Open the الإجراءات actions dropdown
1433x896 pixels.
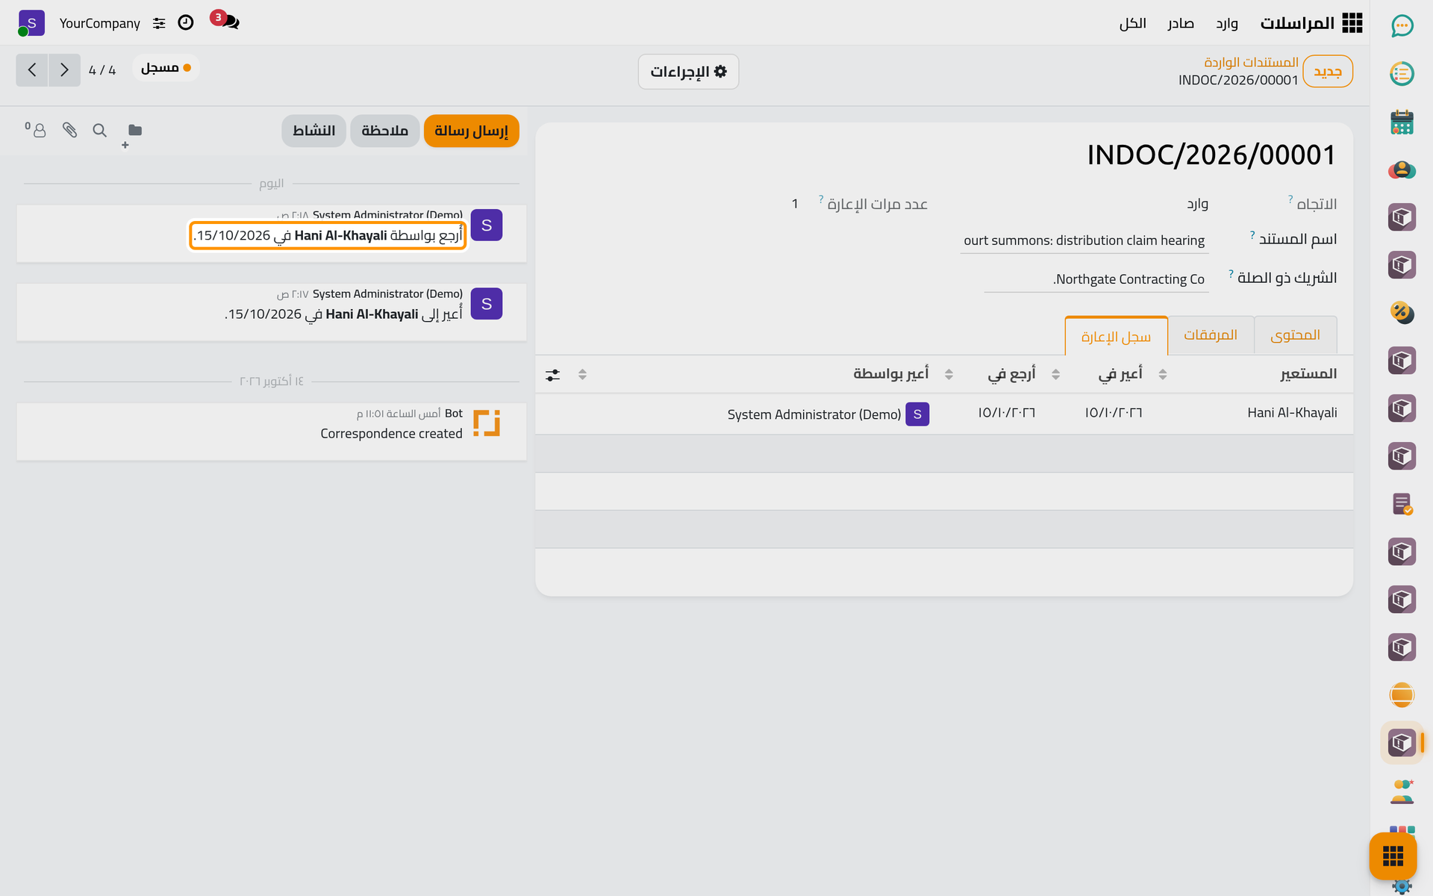(688, 72)
